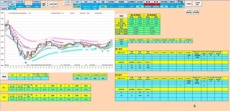
Task: Select the red X cell under 最大値
Action: coord(147,4)
